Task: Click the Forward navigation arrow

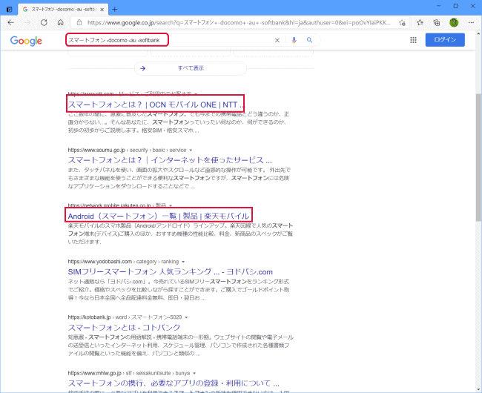Action: (x=27, y=22)
